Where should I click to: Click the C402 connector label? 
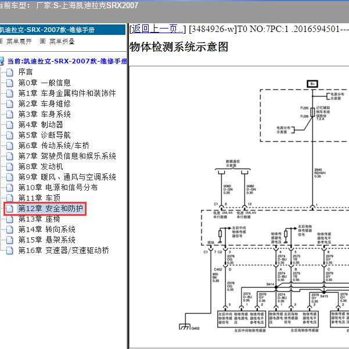click(218, 269)
